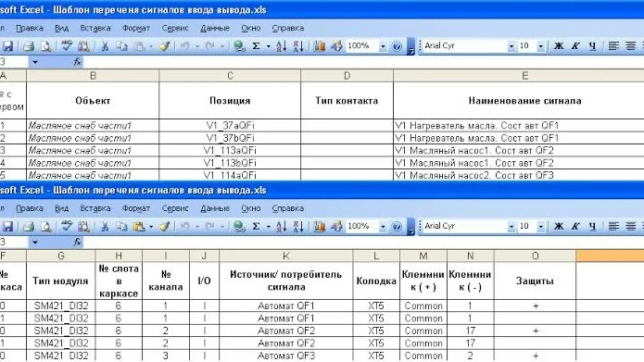Click Copy icon in upper window toolbar
Screen dimensions: 644x362
coord(122,46)
